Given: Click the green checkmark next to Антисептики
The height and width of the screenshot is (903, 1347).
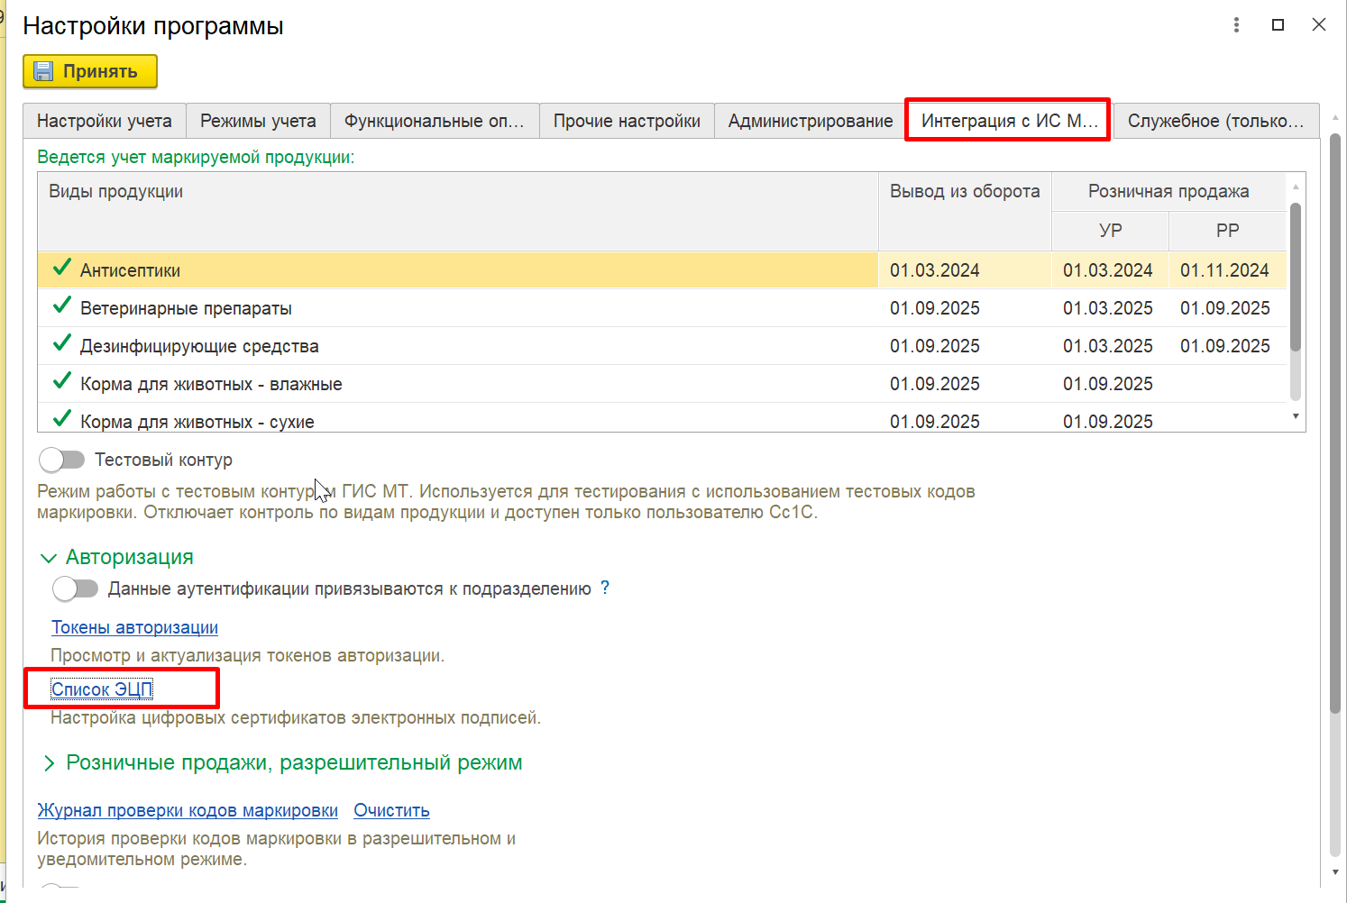Looking at the screenshot, I should tap(61, 269).
